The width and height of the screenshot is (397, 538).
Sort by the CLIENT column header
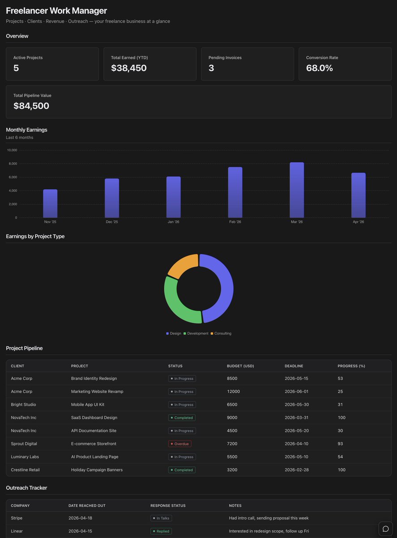17,366
